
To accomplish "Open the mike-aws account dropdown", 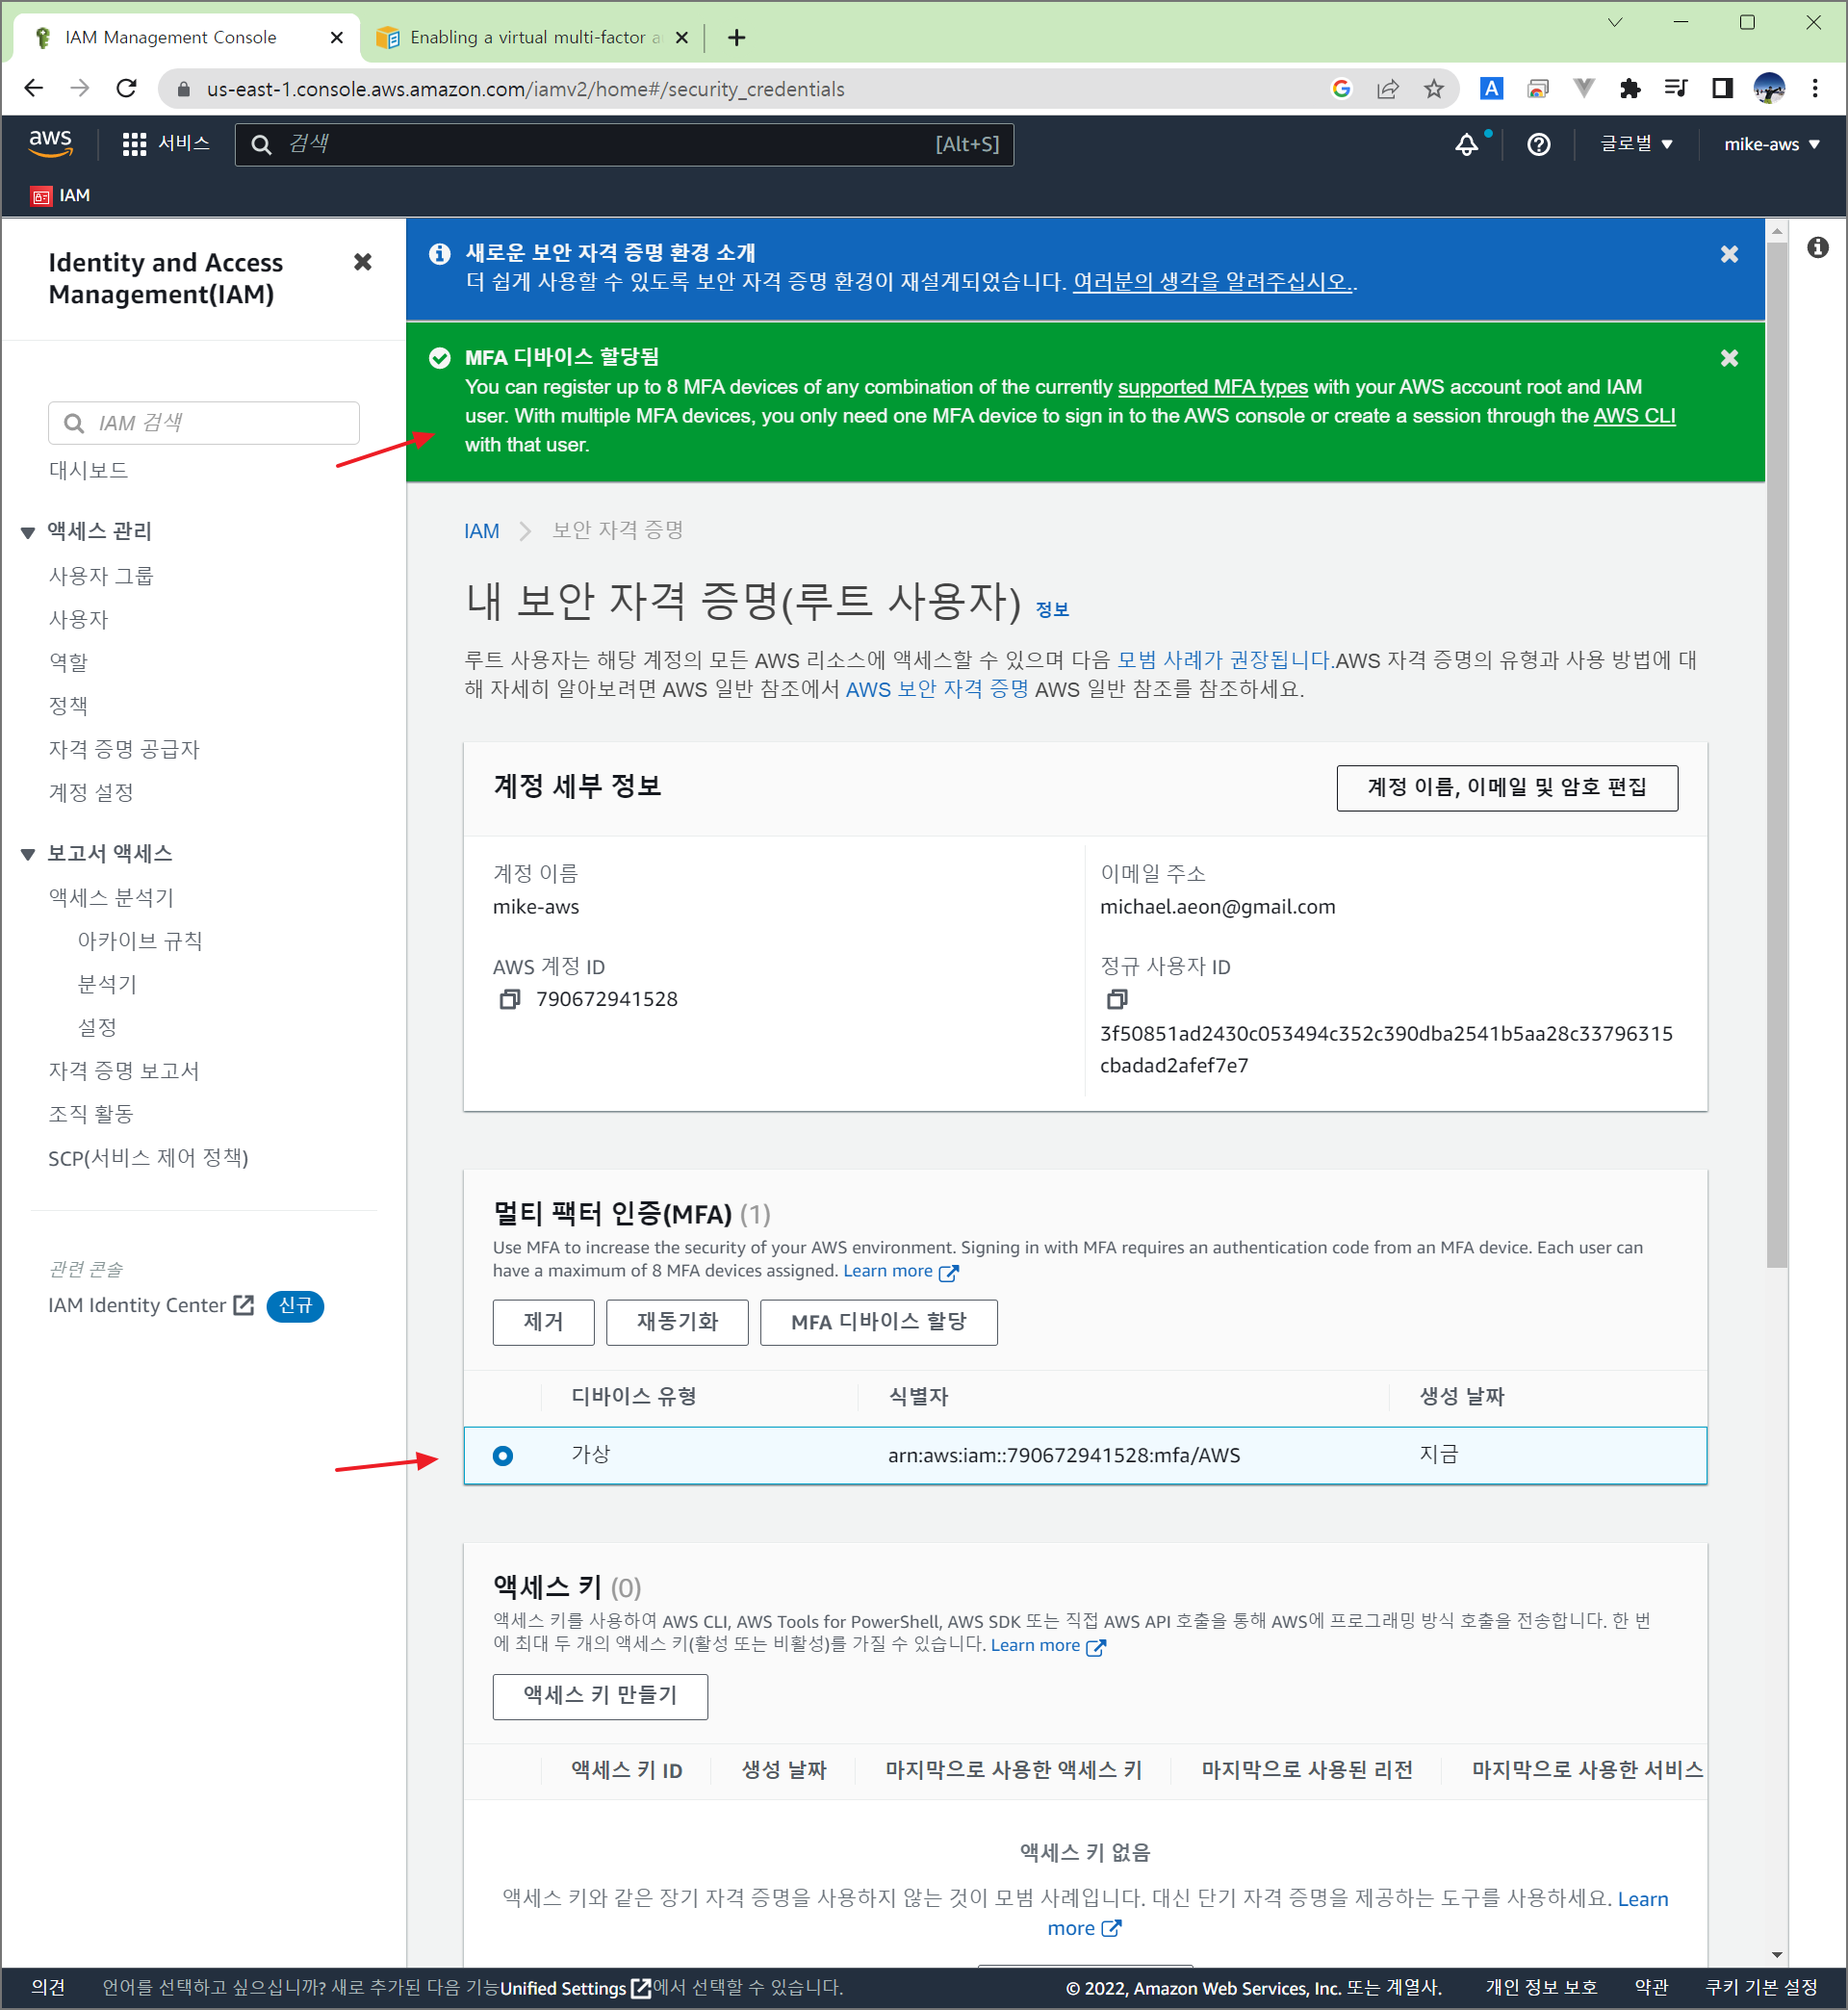I will (x=1770, y=144).
